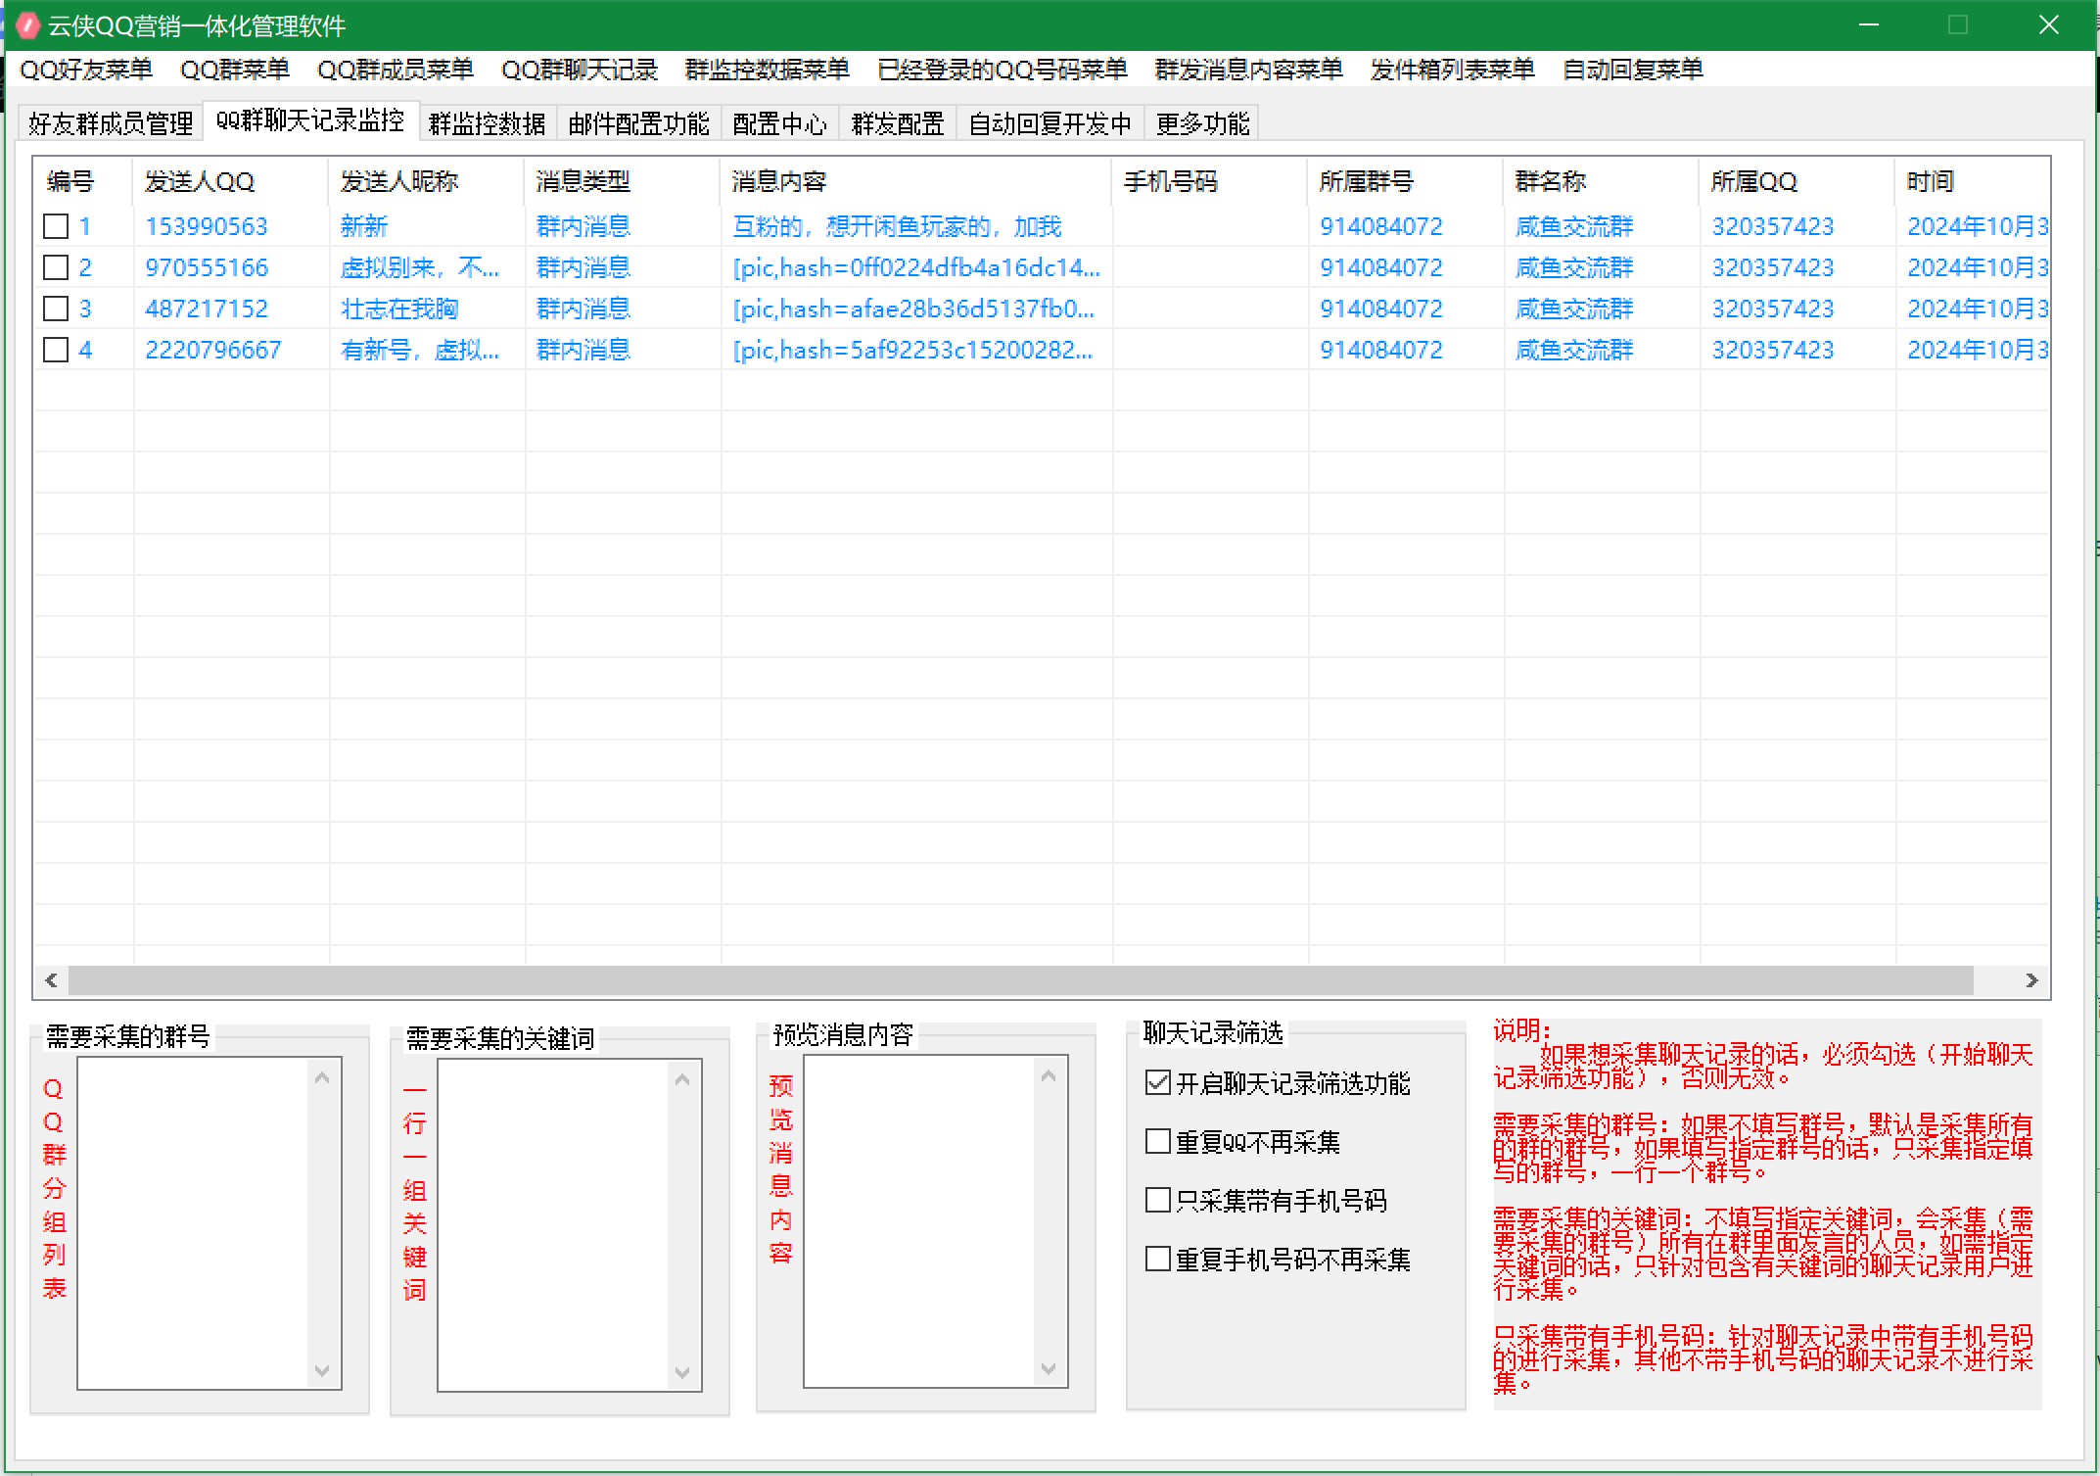
Task: Click the 手机号码 column header
Action: tap(1209, 181)
